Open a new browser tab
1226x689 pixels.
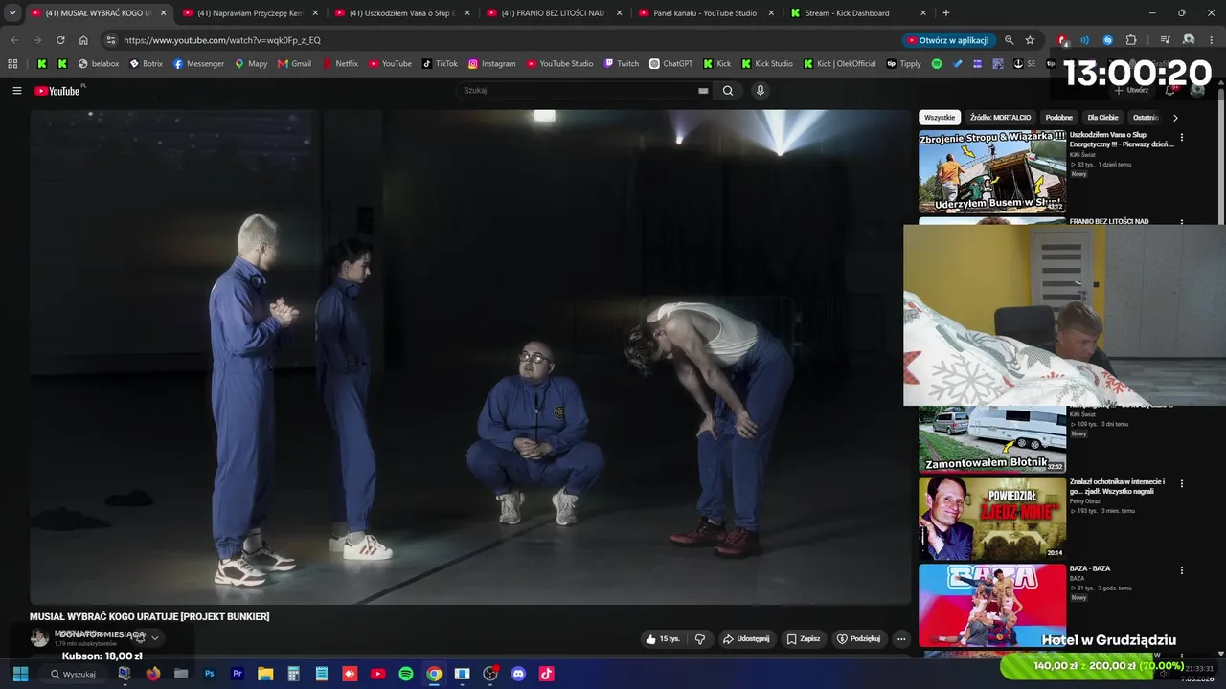click(x=946, y=13)
